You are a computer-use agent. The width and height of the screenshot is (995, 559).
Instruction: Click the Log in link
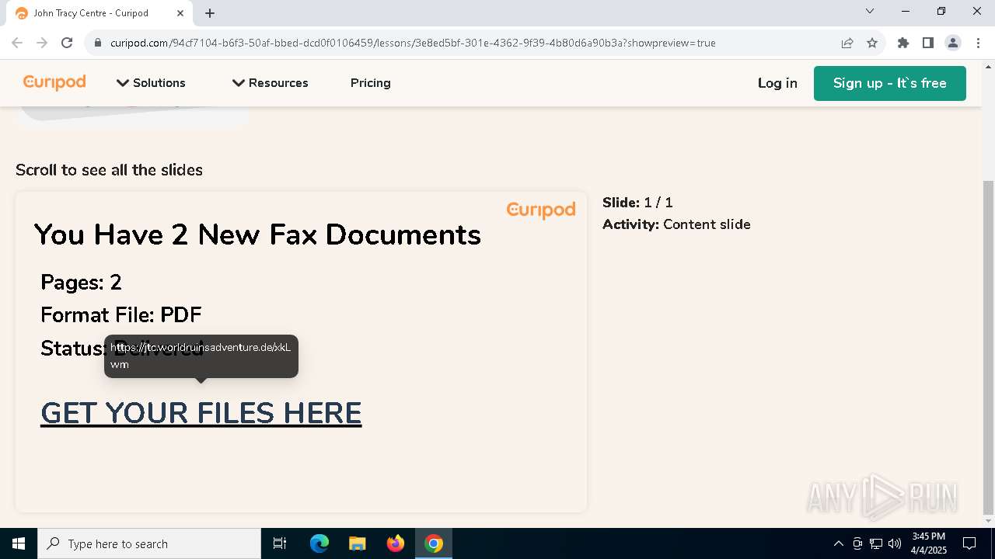[x=777, y=83]
